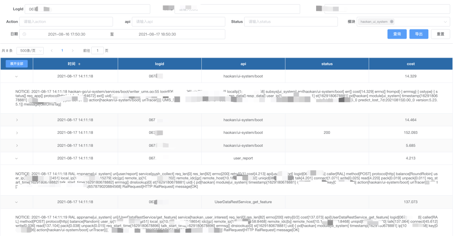Click the Status input field
This screenshot has width=454, height=236.
click(x=292, y=21)
